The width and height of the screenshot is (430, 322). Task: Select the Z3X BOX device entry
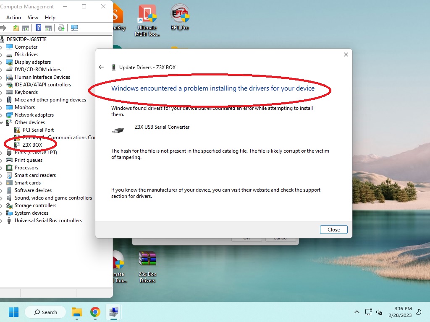click(32, 145)
